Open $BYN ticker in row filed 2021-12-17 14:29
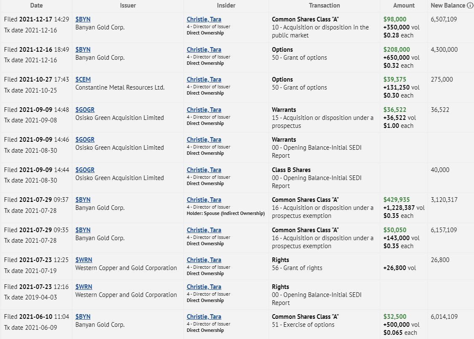 pyautogui.click(x=83, y=19)
